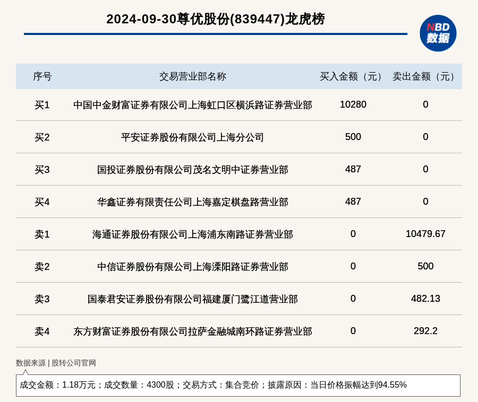This screenshot has width=478, height=402.
Task: Click 华鑫证券 上海嘉定棋盘路营业部
Action: pyautogui.click(x=192, y=202)
